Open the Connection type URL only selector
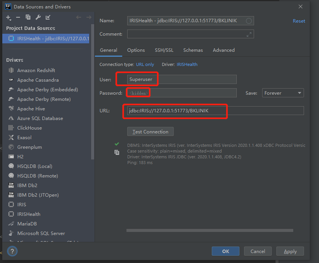Image resolution: width=319 pixels, height=263 pixels. pos(145,64)
